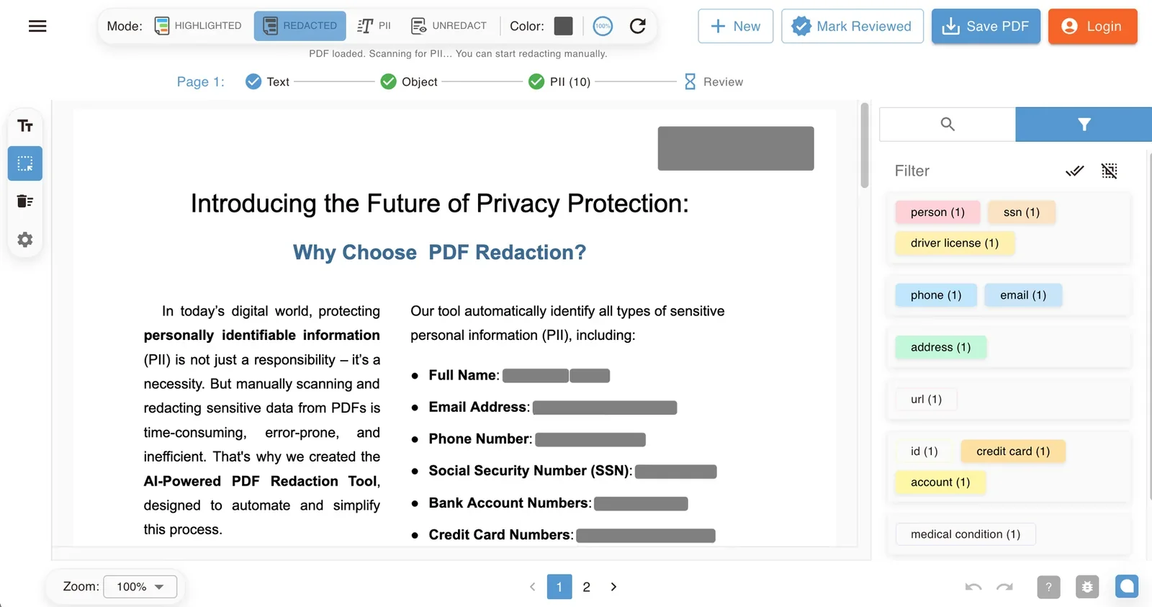Click the undo arrow
The height and width of the screenshot is (607, 1152).
pos(973,587)
